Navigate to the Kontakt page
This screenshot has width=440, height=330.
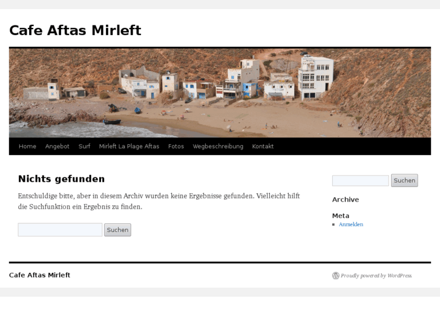pos(263,147)
